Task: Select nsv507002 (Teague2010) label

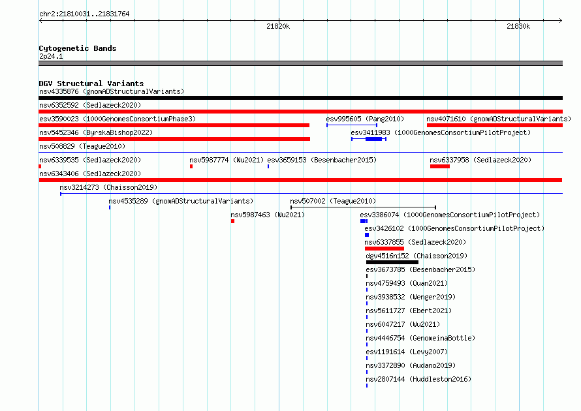Action: (333, 201)
